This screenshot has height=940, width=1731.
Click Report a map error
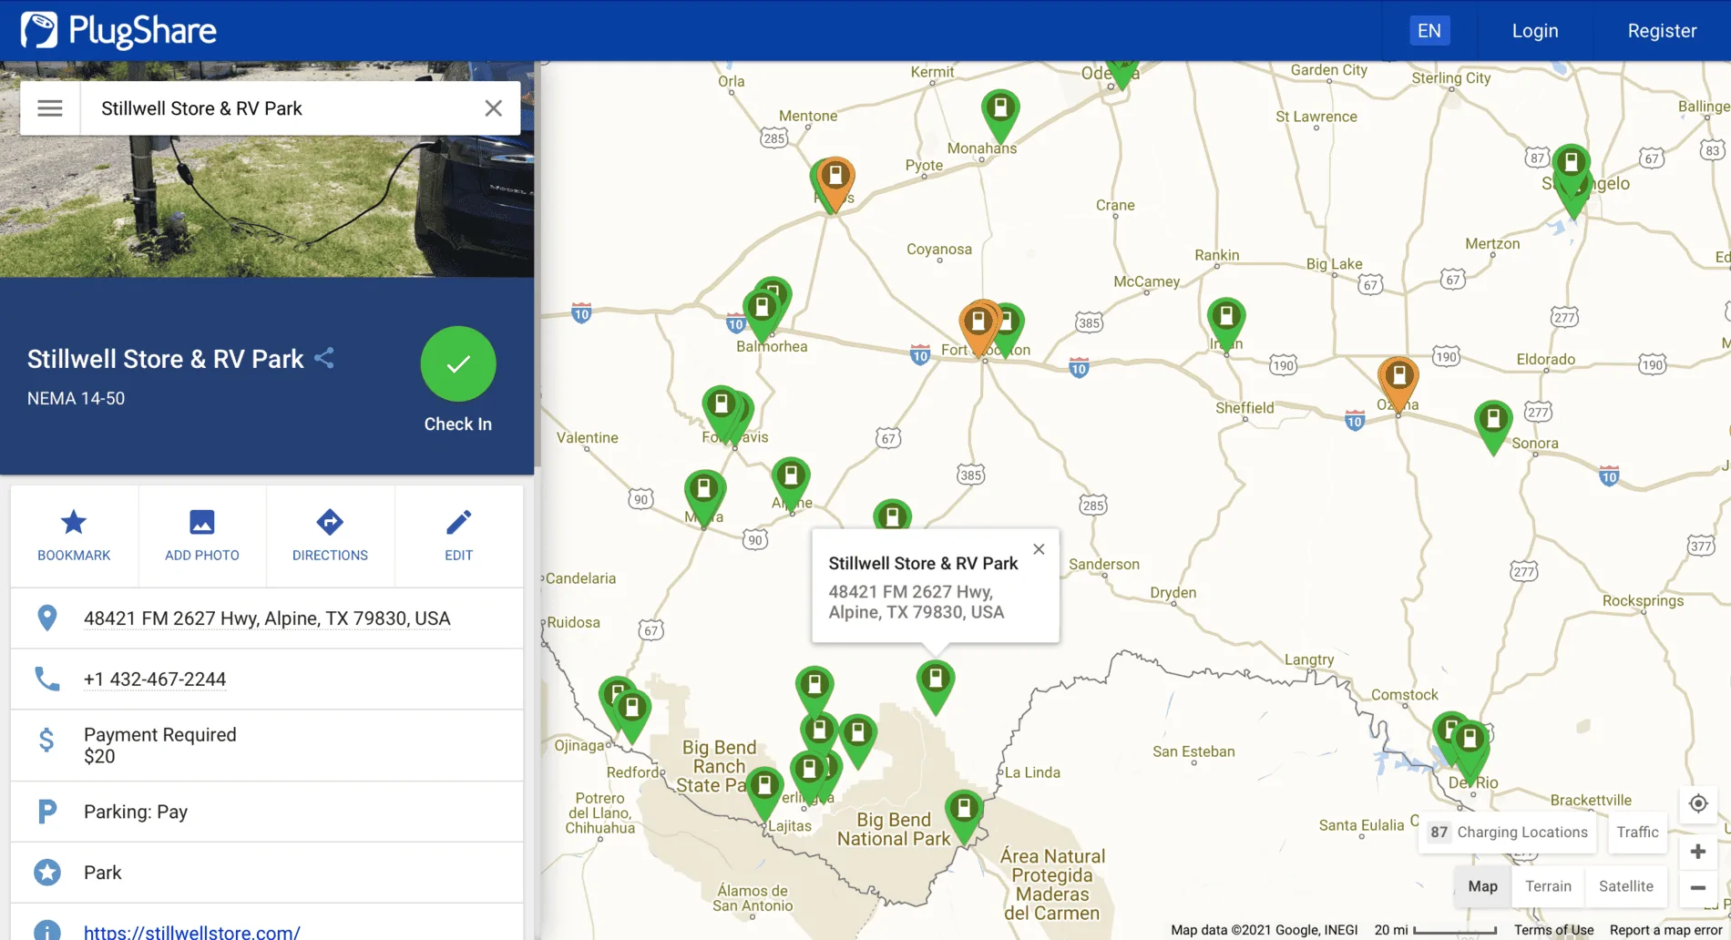(x=1665, y=930)
